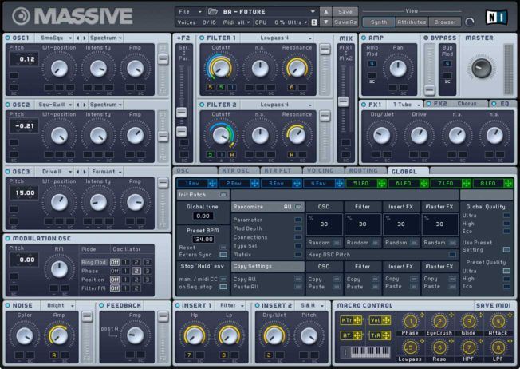This screenshot has height=369, width=520.
Task: Click the OSC1 previous wavetable arrow
Action: (78, 38)
